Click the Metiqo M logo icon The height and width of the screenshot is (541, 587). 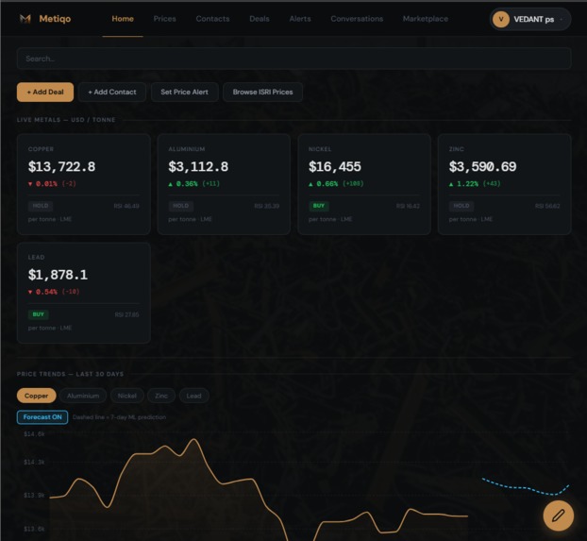point(25,19)
